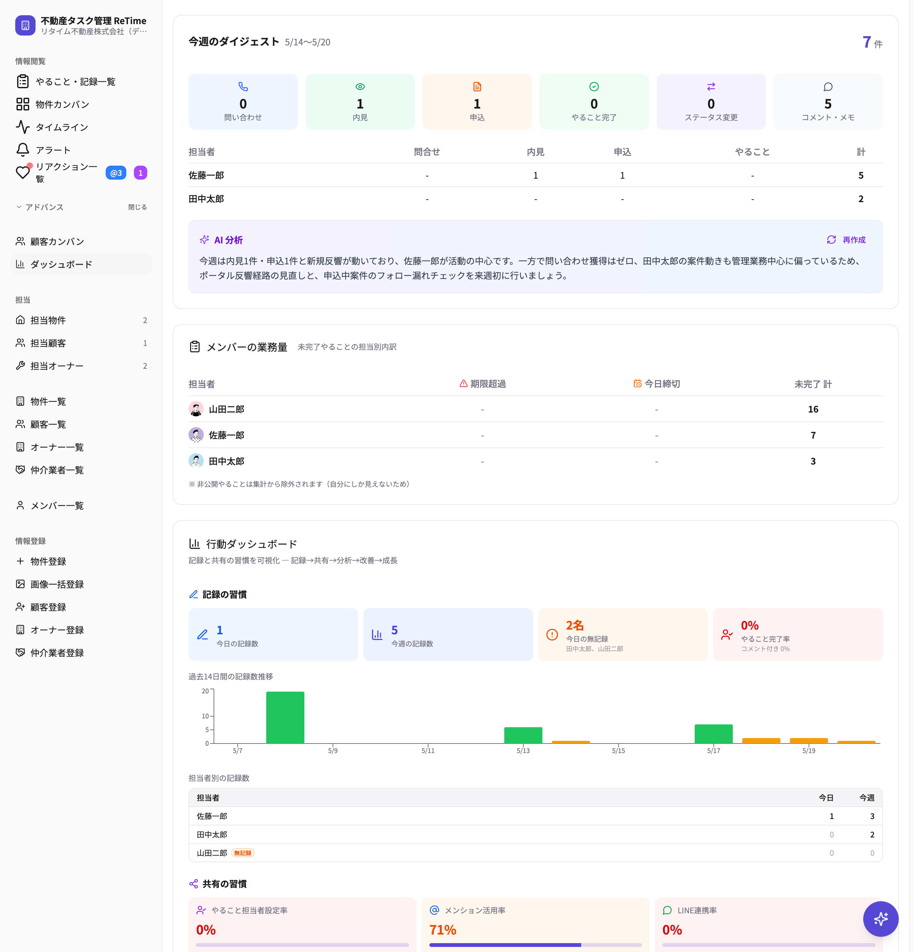Open the アラート bell icon
The width and height of the screenshot is (914, 952).
(23, 149)
